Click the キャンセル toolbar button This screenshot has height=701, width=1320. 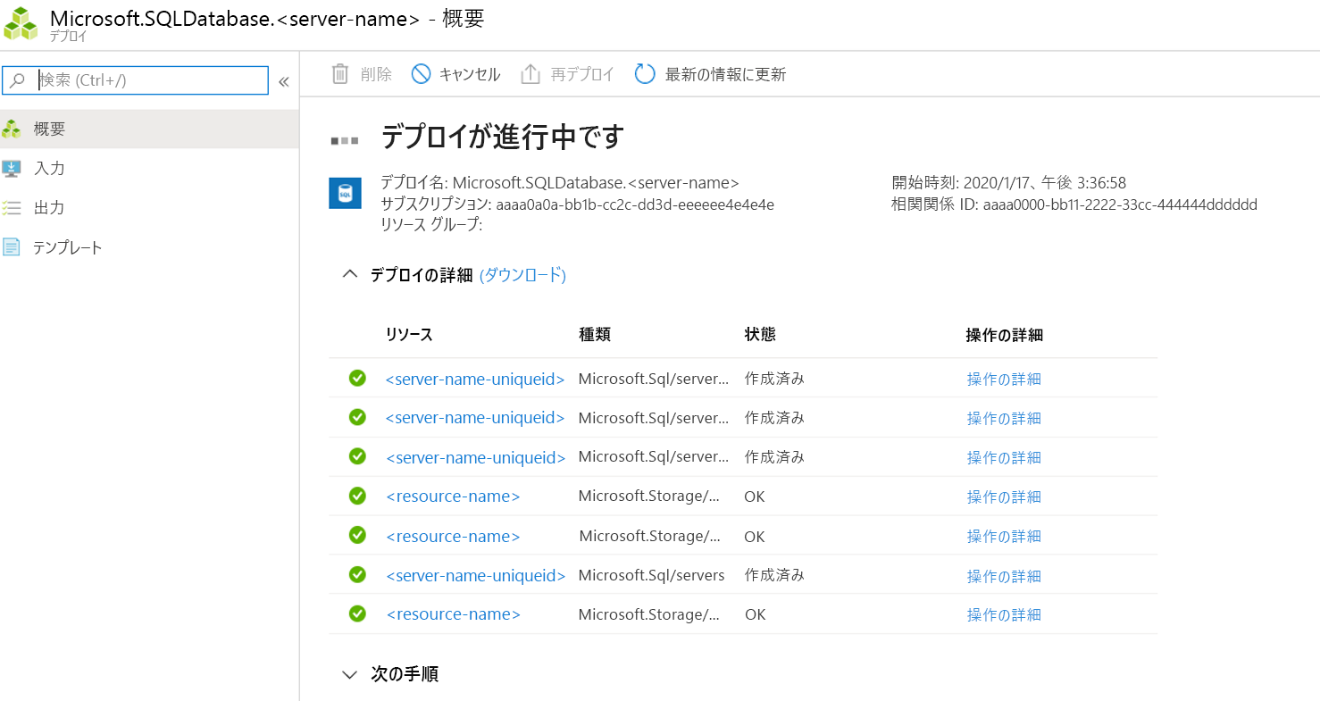(455, 73)
